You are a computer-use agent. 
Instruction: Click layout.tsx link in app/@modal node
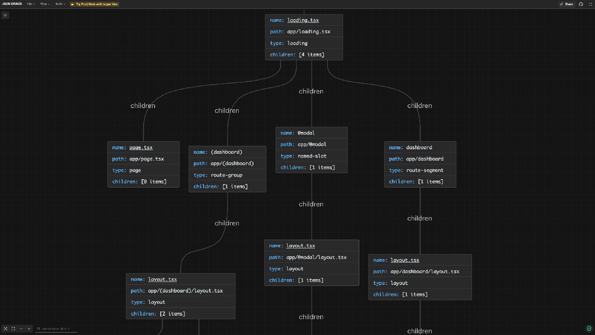click(300, 246)
